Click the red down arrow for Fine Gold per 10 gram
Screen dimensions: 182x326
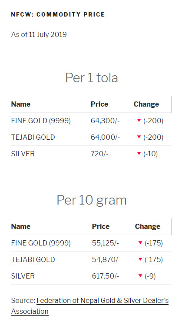(140, 242)
